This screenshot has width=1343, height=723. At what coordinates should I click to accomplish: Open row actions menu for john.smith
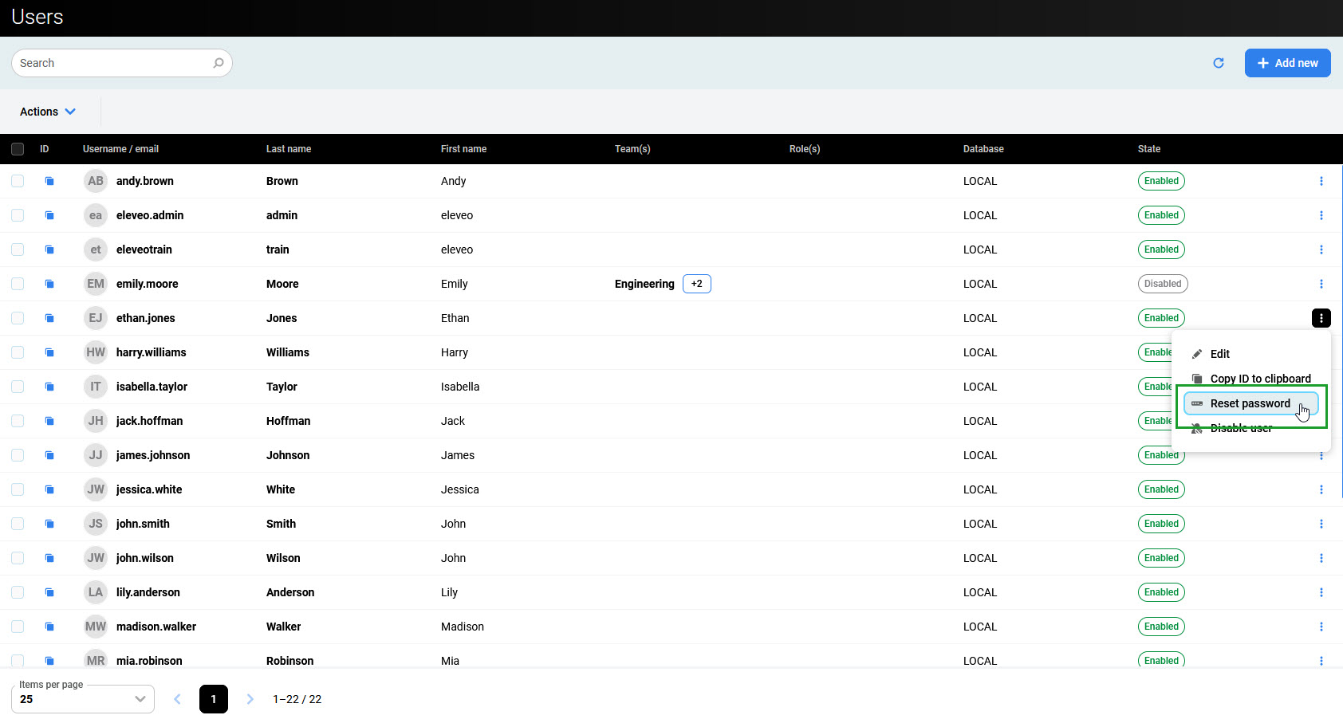[x=1321, y=524]
